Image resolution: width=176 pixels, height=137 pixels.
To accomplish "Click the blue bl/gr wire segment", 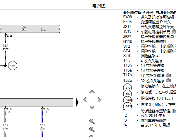I will (42, 116).
